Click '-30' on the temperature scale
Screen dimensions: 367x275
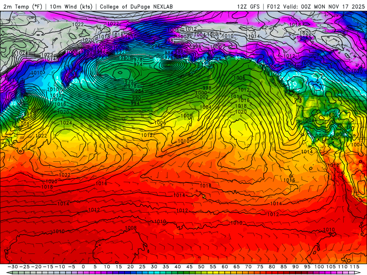13,267
